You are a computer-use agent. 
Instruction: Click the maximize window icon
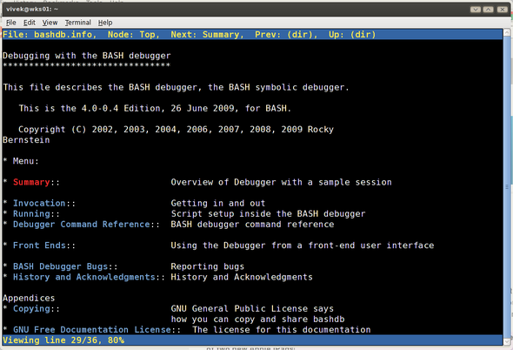point(488,10)
